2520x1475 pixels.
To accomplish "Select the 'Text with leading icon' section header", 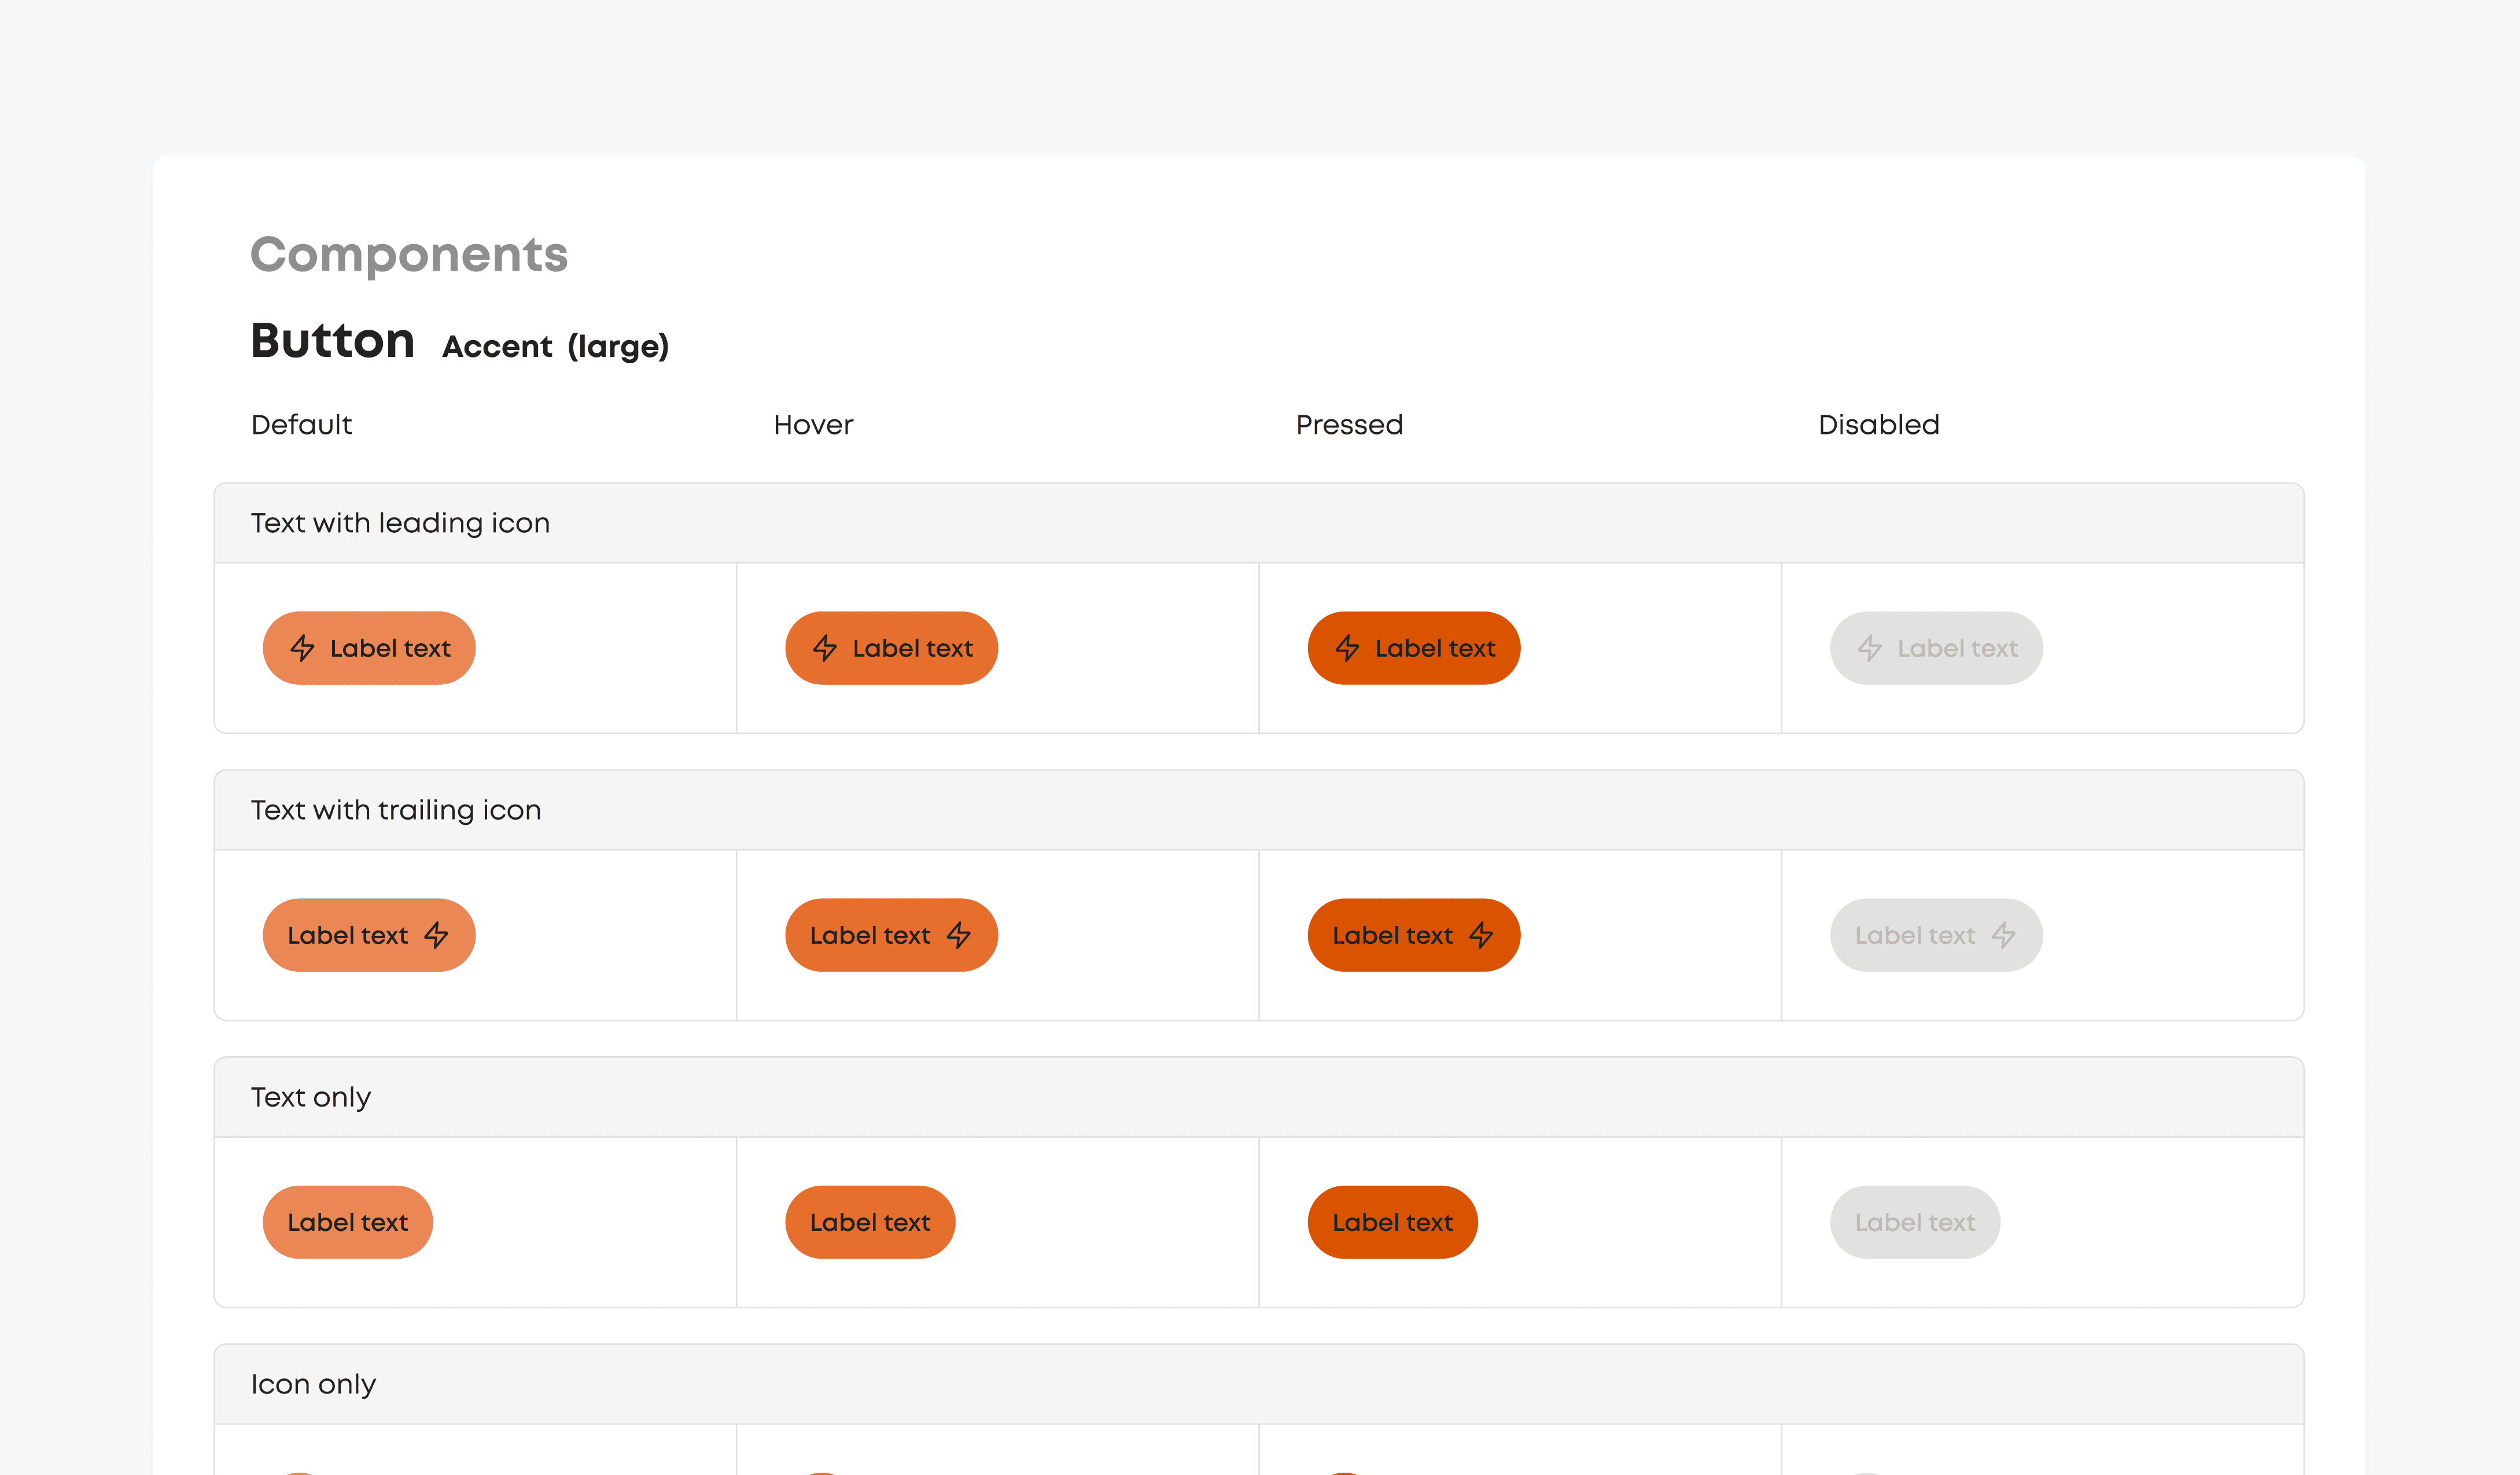I will (x=400, y=523).
